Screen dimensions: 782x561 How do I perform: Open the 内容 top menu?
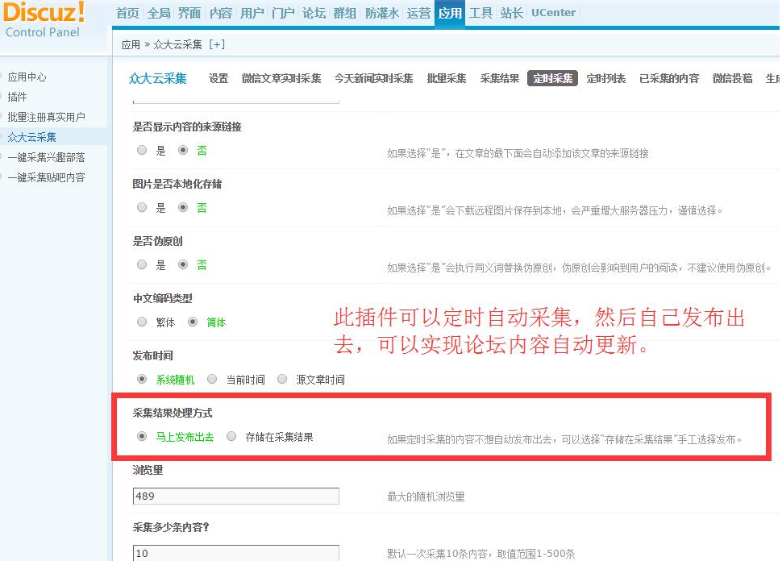click(x=221, y=13)
